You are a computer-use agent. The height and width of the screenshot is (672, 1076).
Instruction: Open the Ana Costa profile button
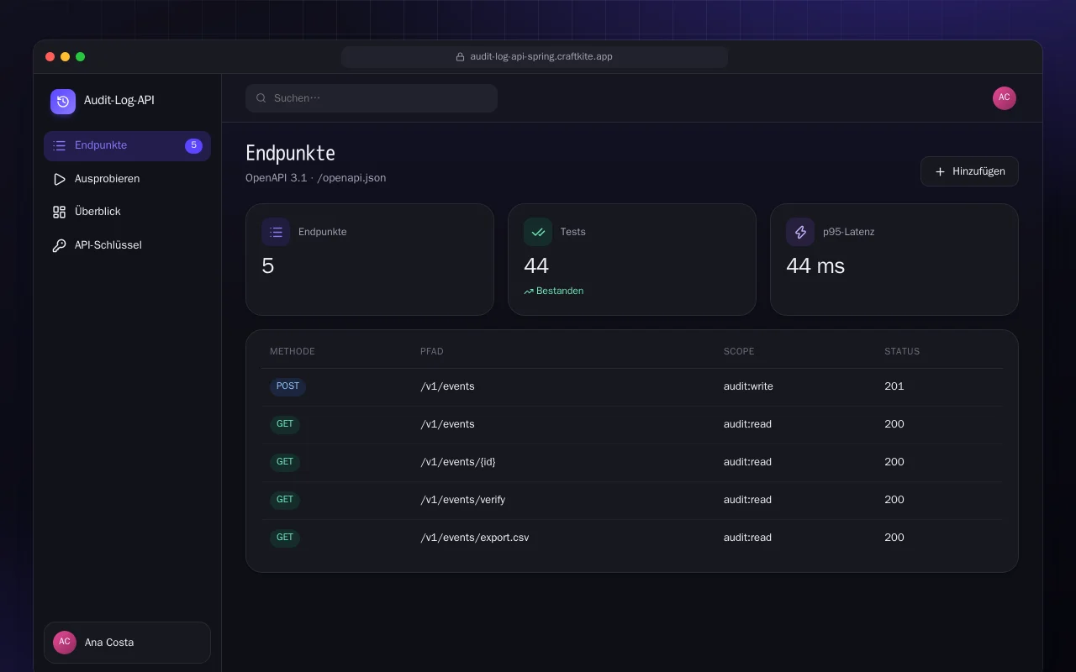[127, 643]
